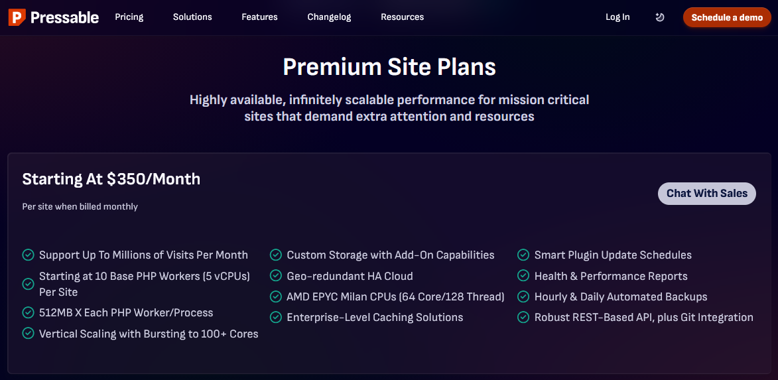Viewport: 778px width, 380px height.
Task: Click checkmark icon beside 512MB X Each PHP Worker
Action: [29, 312]
